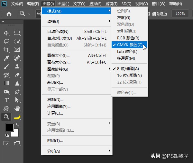Expand the 分析(A) submenu
This screenshot has height=163, width=193.
point(76,151)
